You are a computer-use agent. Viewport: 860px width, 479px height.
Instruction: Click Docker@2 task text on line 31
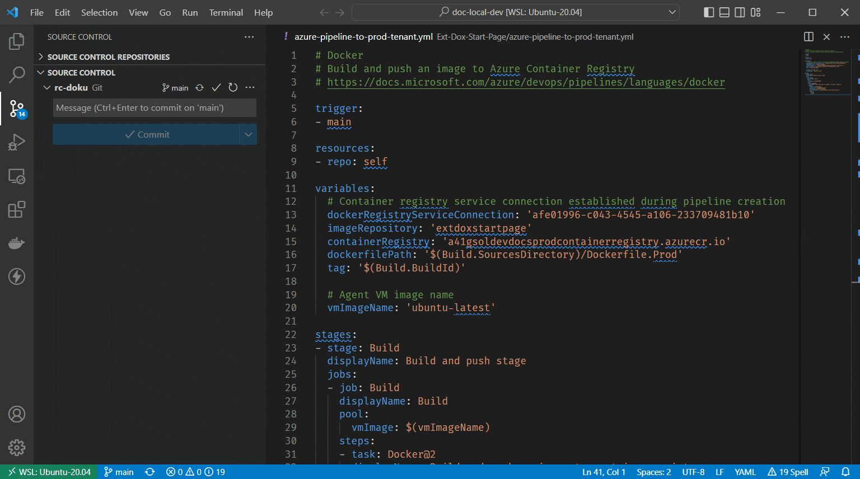click(412, 454)
